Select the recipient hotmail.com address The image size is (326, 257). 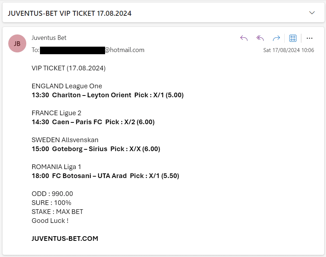click(92, 50)
